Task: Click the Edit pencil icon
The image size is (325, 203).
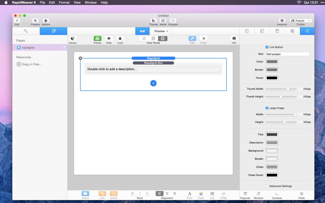Action: click(192, 38)
